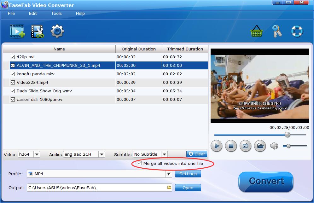The height and width of the screenshot is (203, 314).
Task: Click the video preview frame
Action: (260, 86)
